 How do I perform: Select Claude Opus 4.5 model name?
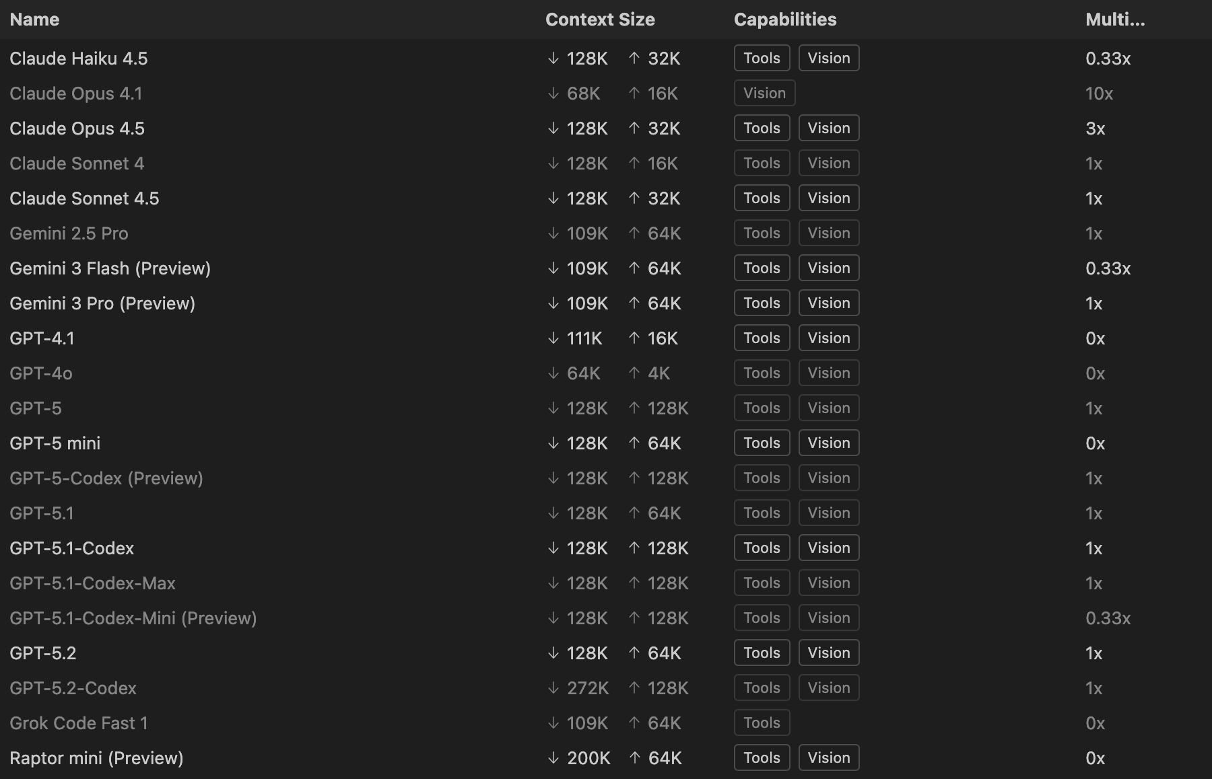pyautogui.click(x=77, y=128)
